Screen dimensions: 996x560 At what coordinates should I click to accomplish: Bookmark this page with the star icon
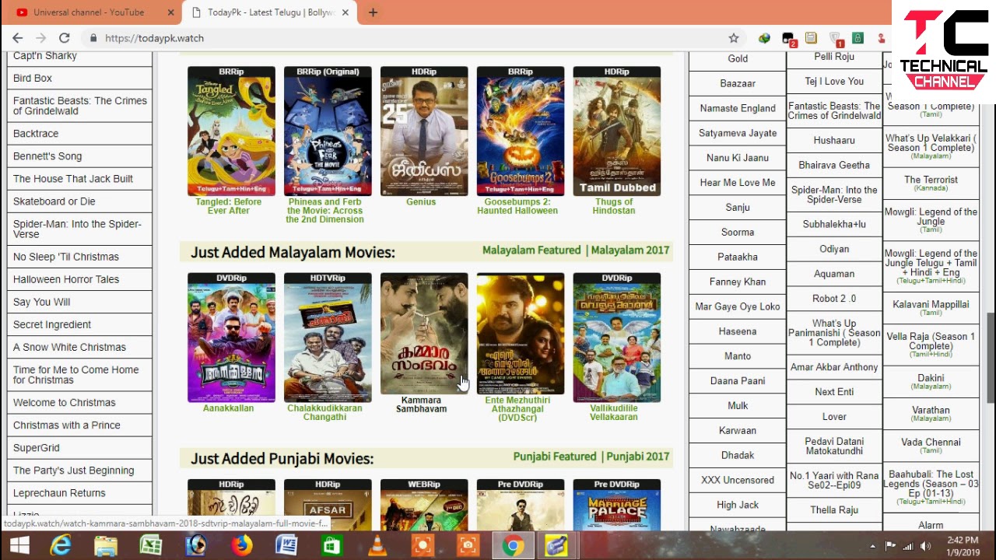click(733, 38)
